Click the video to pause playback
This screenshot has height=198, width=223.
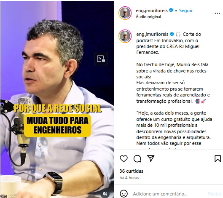(x=57, y=99)
